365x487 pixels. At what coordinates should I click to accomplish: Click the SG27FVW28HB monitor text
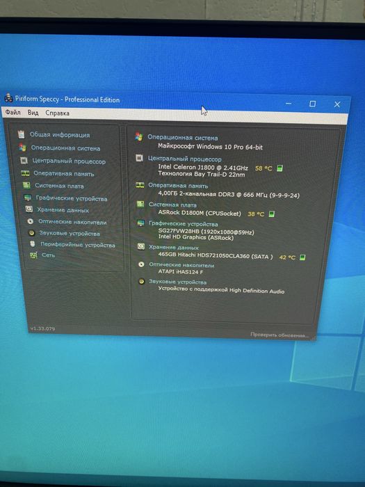coord(206,232)
